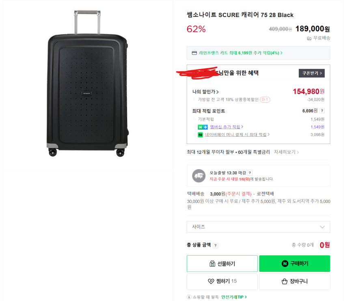Screen dimensions: 345x301
Task: Click the gift icon on 선물하기 button
Action: tap(212, 264)
